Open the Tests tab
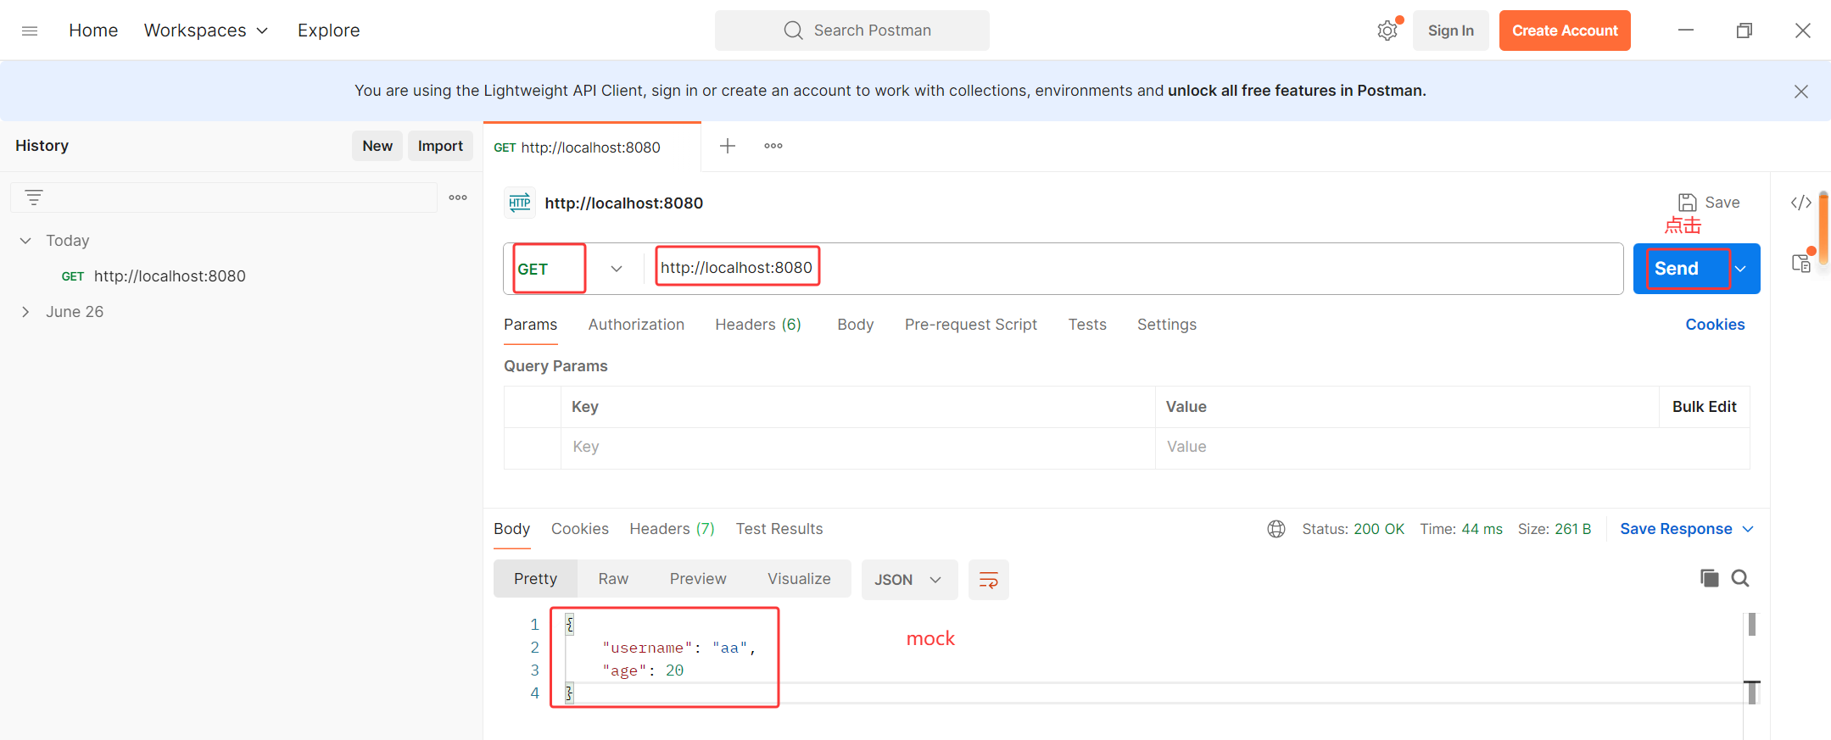The width and height of the screenshot is (1831, 740). pyautogui.click(x=1087, y=325)
